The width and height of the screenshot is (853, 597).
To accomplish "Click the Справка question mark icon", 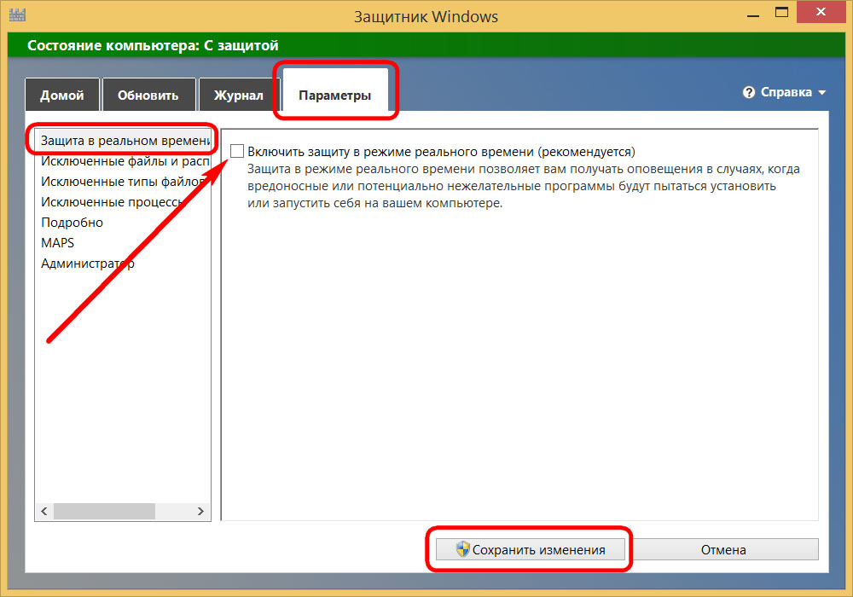I will [x=749, y=92].
